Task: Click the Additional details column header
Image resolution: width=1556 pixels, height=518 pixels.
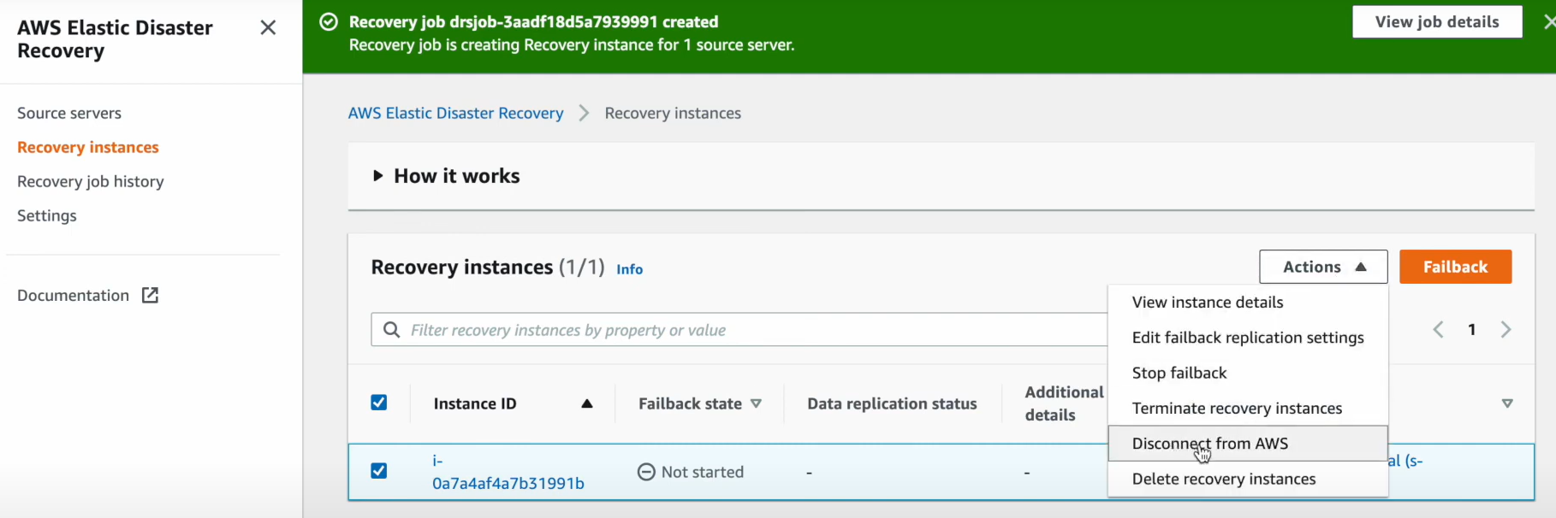Action: tap(1063, 403)
